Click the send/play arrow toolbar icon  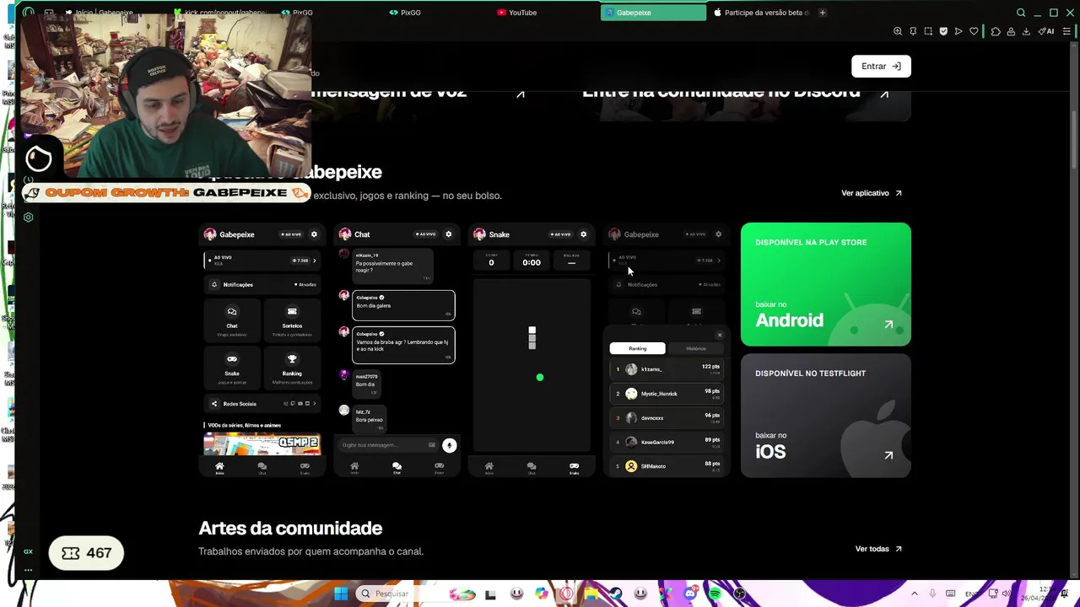point(958,31)
